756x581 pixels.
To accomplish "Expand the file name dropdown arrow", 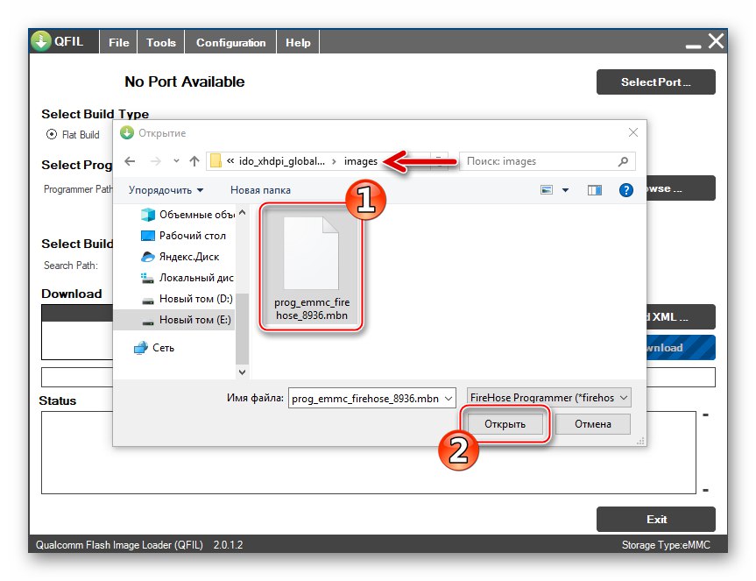I will coord(449,398).
